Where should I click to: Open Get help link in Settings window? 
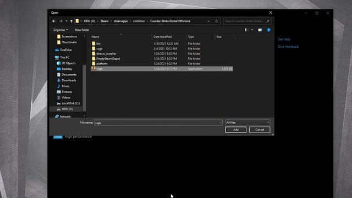(x=284, y=39)
